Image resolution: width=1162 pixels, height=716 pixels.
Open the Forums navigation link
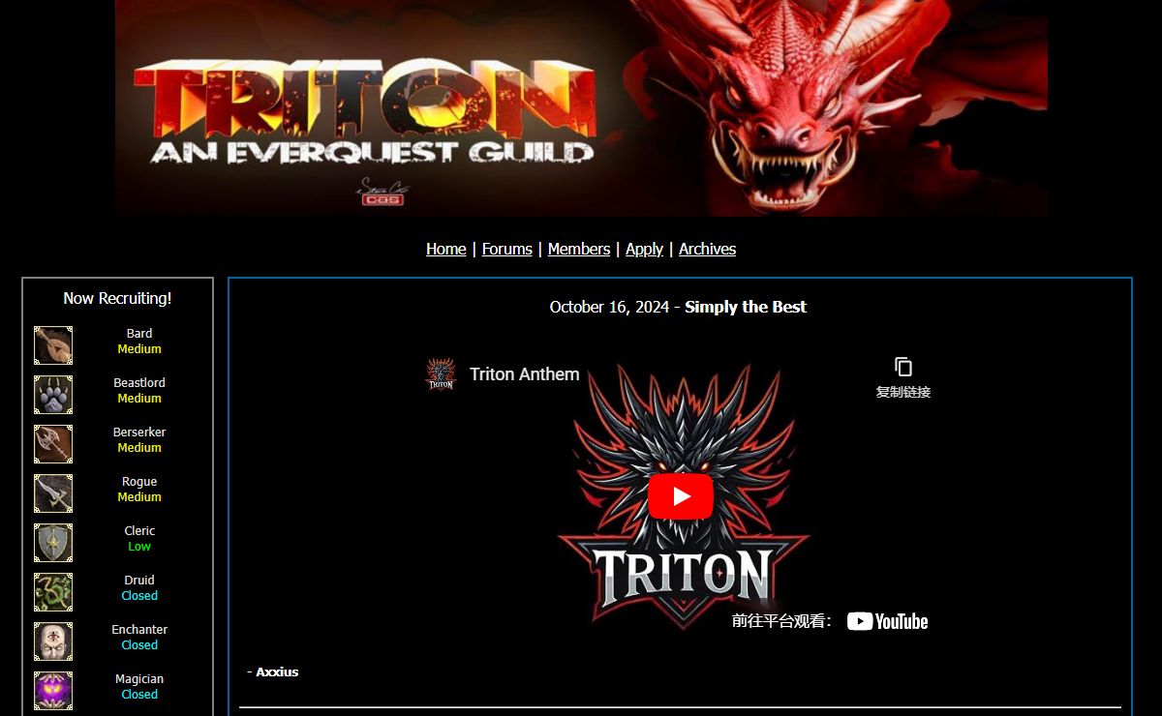pos(507,249)
